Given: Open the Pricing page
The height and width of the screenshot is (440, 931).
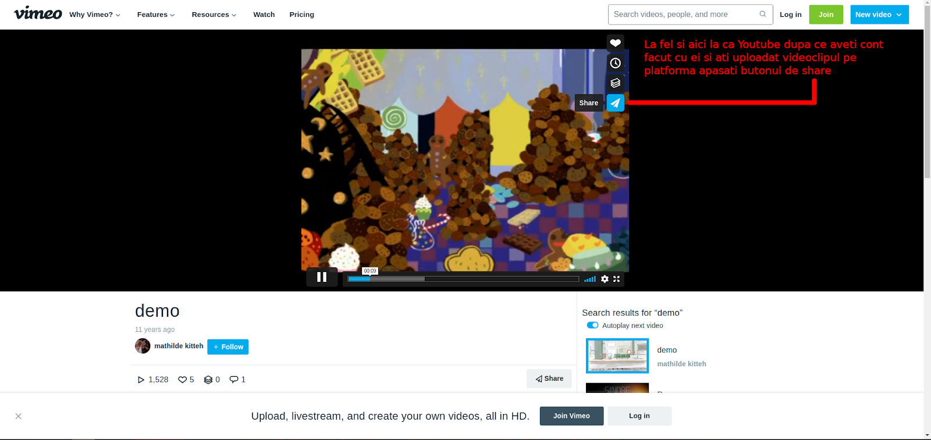Looking at the screenshot, I should click(301, 15).
